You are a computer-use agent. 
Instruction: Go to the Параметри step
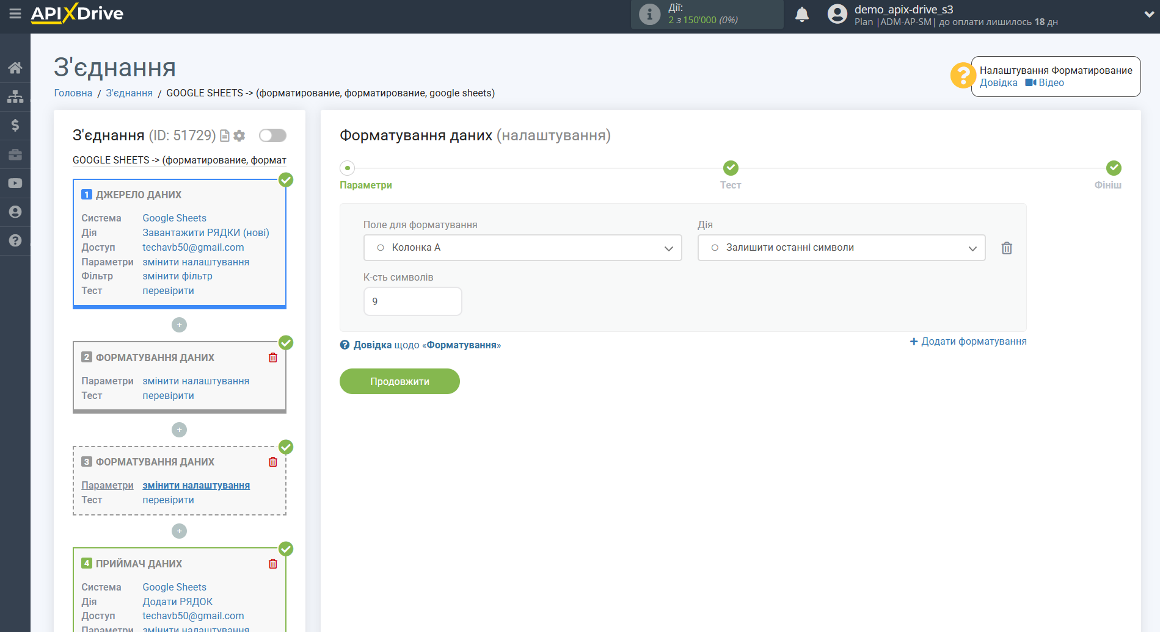tap(366, 185)
